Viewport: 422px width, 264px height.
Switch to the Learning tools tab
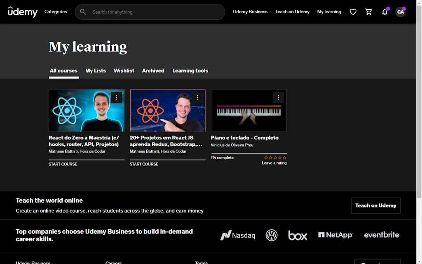coord(190,71)
